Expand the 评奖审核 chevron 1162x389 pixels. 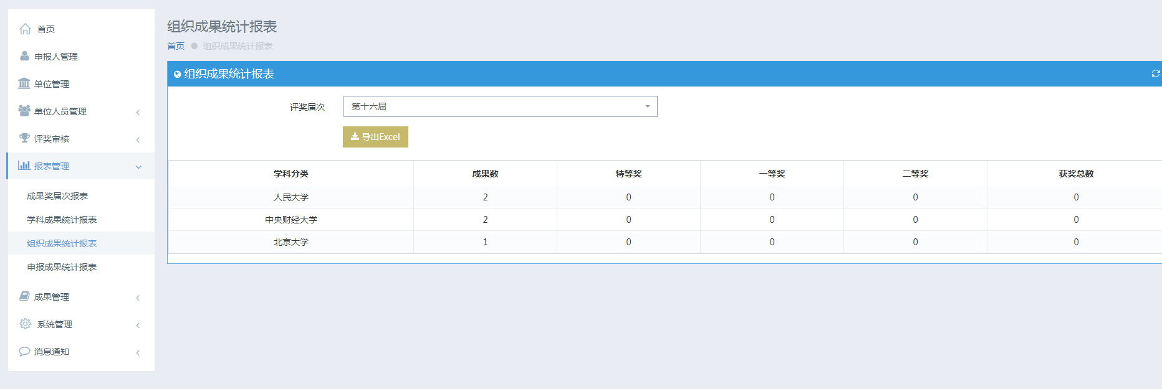tap(138, 139)
